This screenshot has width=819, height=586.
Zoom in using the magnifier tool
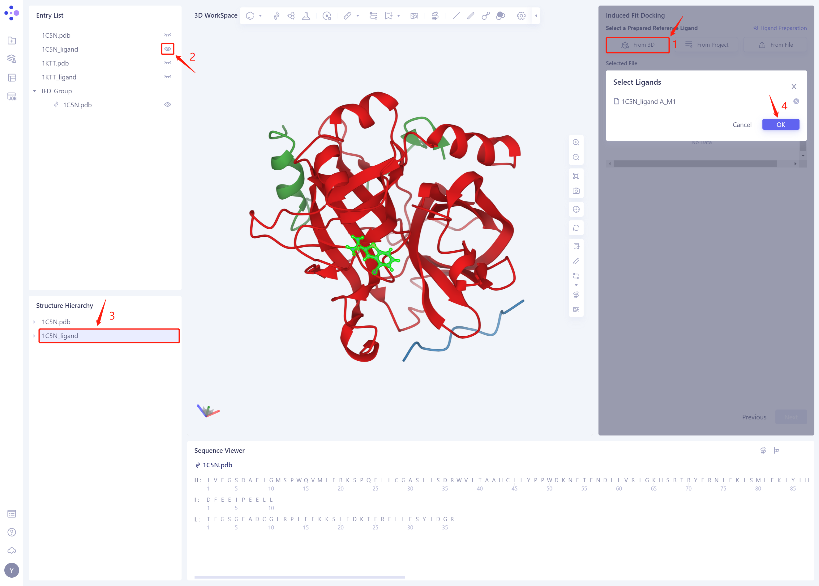click(576, 142)
